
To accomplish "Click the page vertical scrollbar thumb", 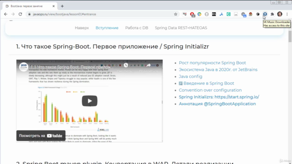I will point(290,36).
